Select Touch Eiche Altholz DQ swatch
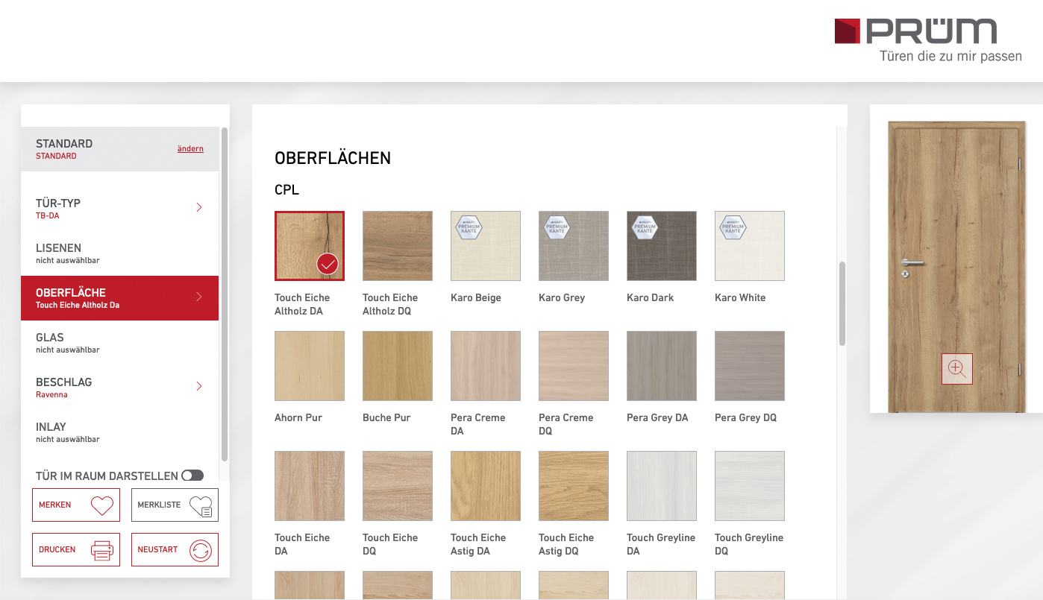This screenshot has width=1043, height=600. tap(398, 246)
